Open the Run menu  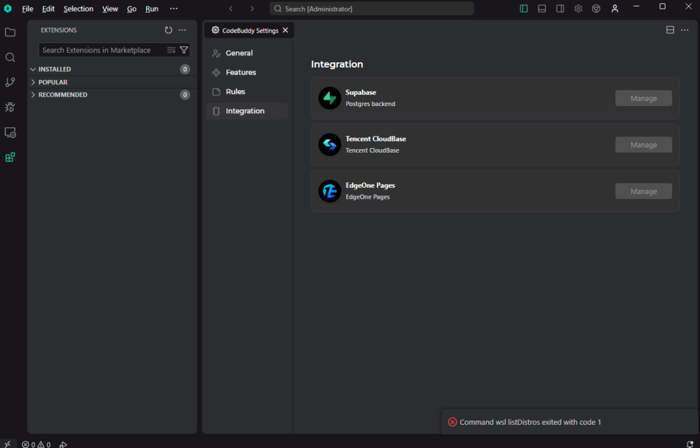(x=152, y=9)
